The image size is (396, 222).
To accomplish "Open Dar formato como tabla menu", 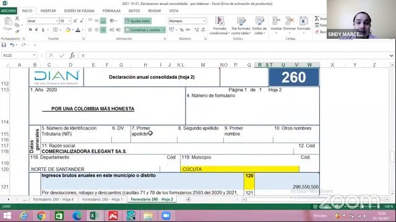I will 241,26.
